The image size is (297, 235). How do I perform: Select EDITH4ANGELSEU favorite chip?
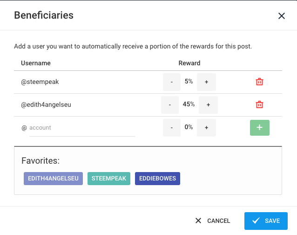point(54,179)
